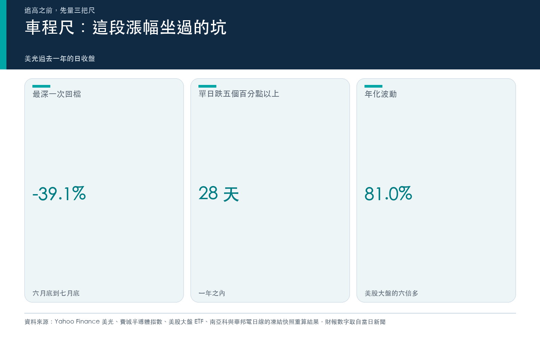
Task: Click the value 81.0%
Action: point(388,194)
